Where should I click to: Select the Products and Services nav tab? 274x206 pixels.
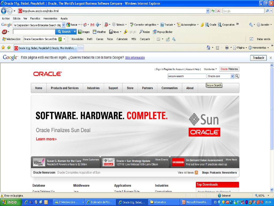pos(65,88)
